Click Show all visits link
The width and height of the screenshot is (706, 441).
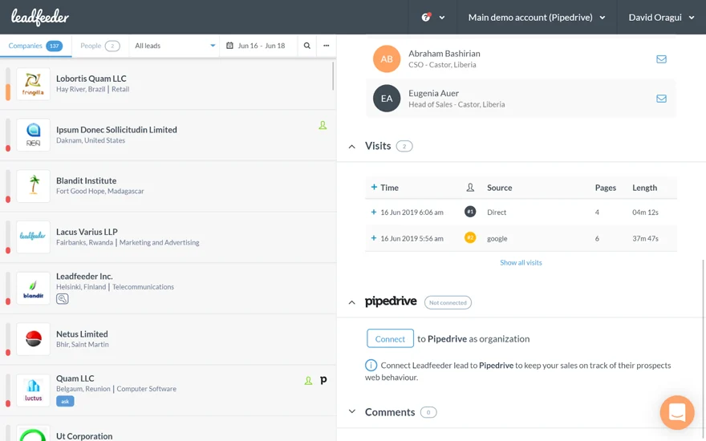point(521,262)
